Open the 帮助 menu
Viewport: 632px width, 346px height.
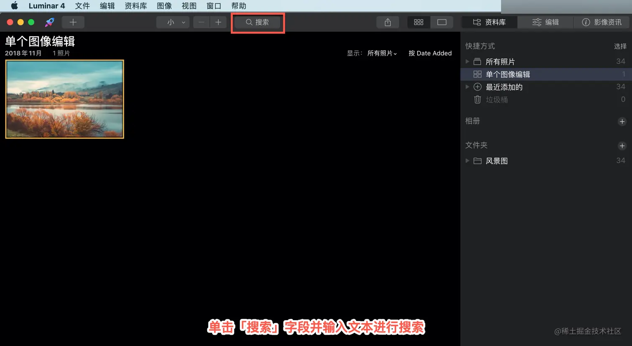239,6
